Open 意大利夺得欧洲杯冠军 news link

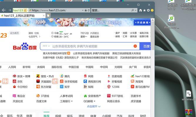(x=55, y=54)
